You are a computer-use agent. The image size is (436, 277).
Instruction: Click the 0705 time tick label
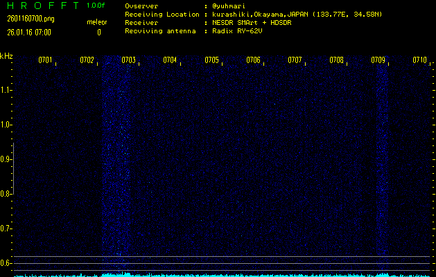[x=211, y=60]
